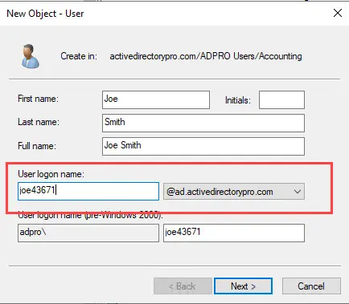349x304 pixels.
Task: Click the Next > button
Action: (243, 286)
